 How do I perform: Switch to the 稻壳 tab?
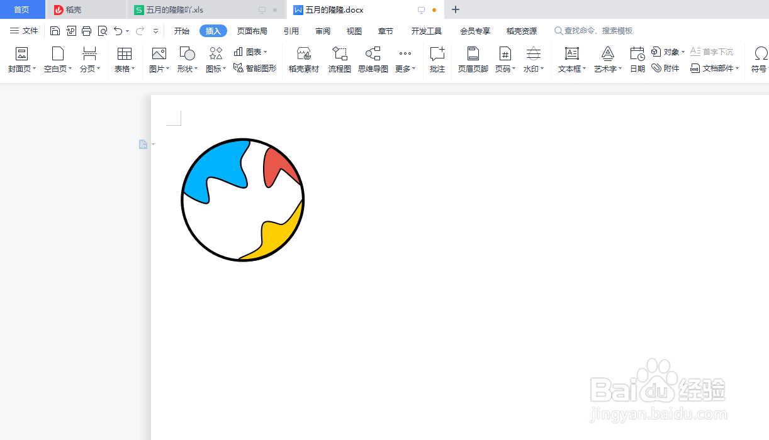tap(86, 9)
